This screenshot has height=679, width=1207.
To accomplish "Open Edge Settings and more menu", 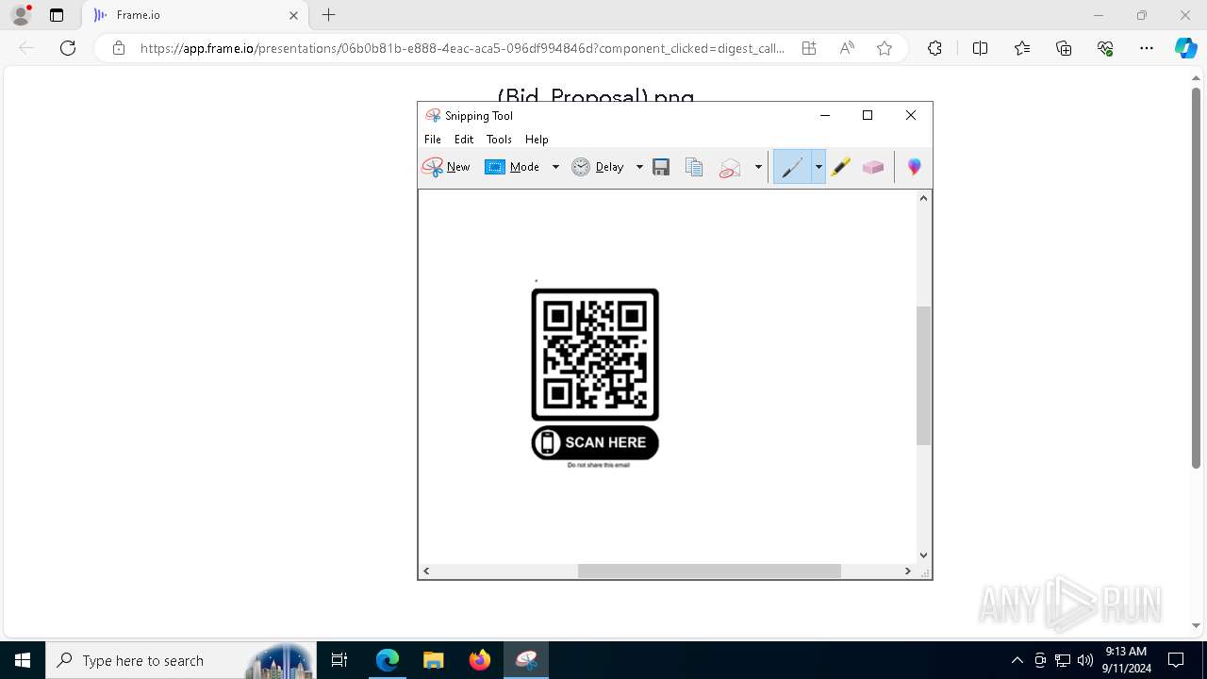I will (x=1147, y=48).
